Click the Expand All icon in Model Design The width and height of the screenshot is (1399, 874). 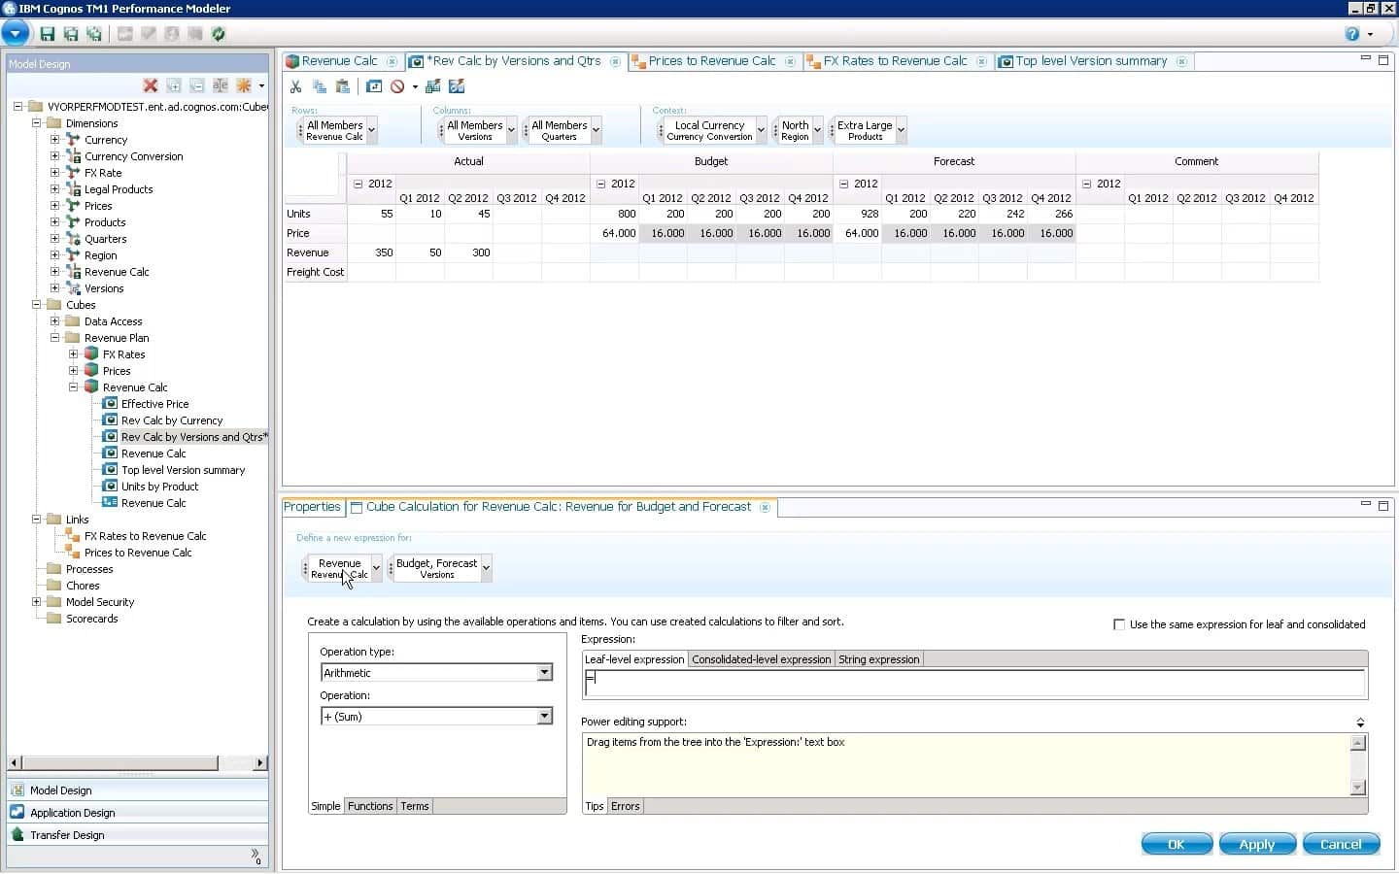175,85
